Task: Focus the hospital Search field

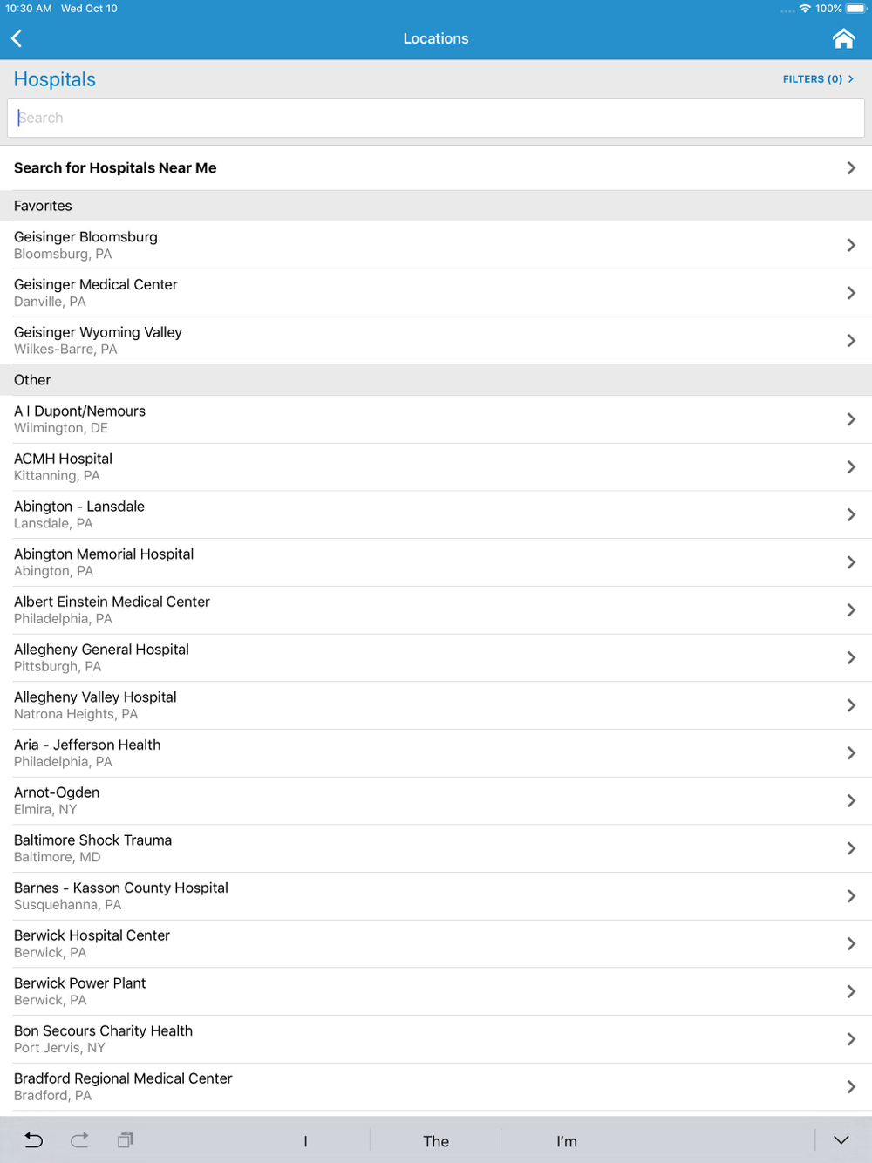Action: pyautogui.click(x=436, y=118)
